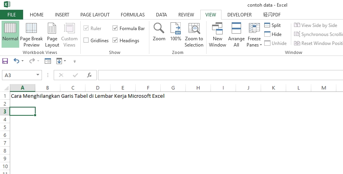
Task: Click the blue down-arrow toolbar icon
Action: tap(59, 61)
